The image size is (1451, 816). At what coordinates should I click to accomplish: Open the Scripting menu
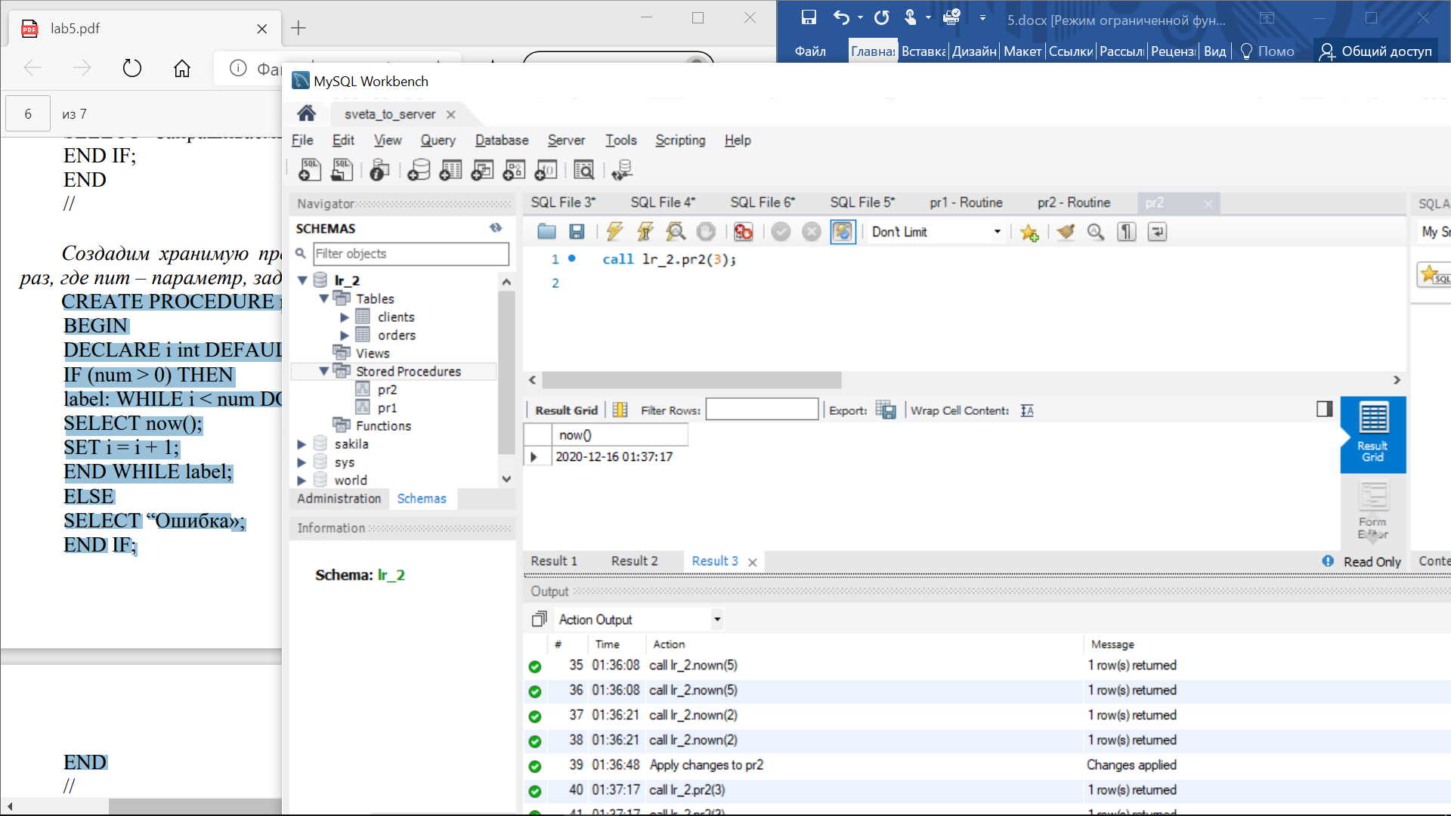tap(680, 140)
